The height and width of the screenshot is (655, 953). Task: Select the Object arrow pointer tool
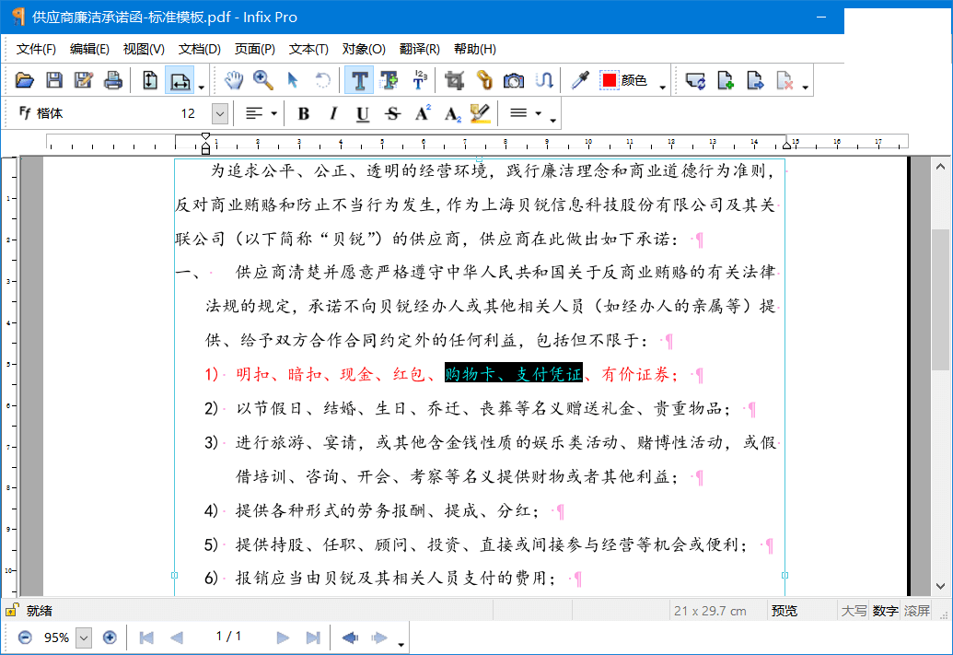293,80
